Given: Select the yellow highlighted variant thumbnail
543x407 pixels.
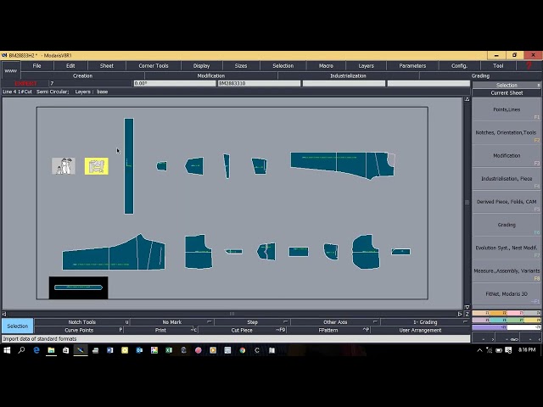Looking at the screenshot, I should (96, 166).
